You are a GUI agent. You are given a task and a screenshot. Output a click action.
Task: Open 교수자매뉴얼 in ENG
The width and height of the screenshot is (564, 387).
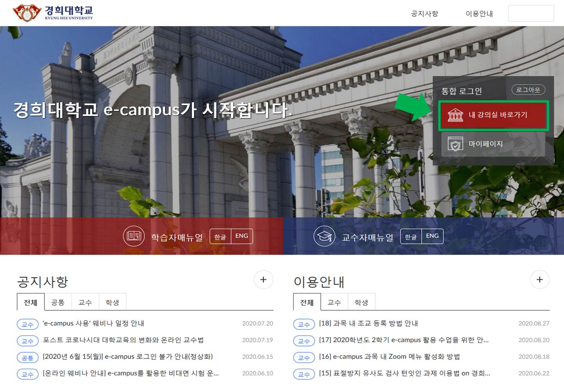[432, 236]
